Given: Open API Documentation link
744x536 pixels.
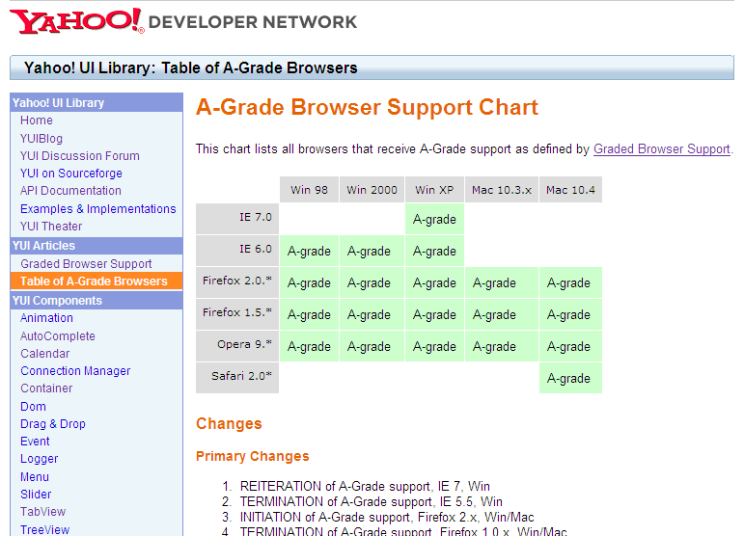Looking at the screenshot, I should tap(70, 191).
